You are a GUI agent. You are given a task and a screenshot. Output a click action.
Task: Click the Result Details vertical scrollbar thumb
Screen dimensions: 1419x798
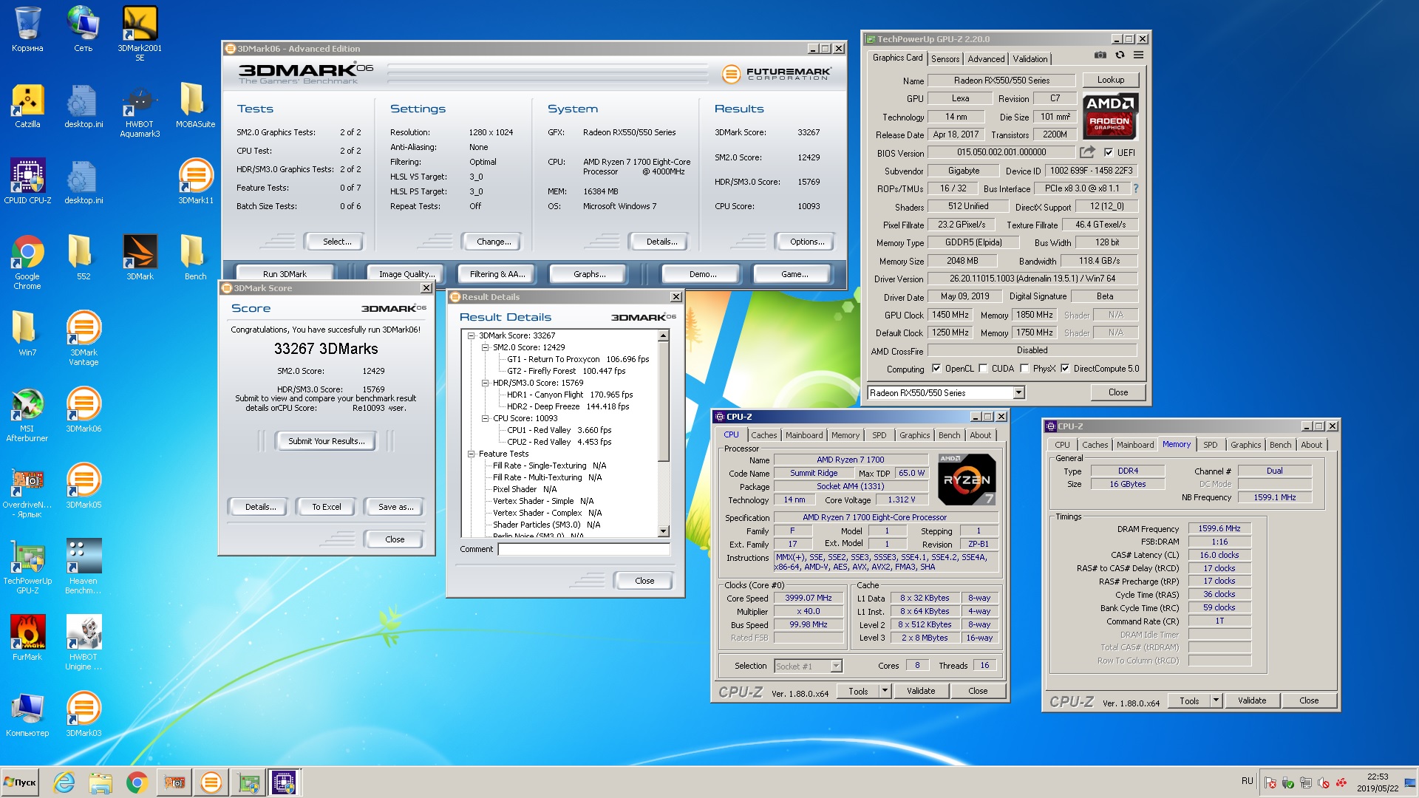tap(663, 401)
